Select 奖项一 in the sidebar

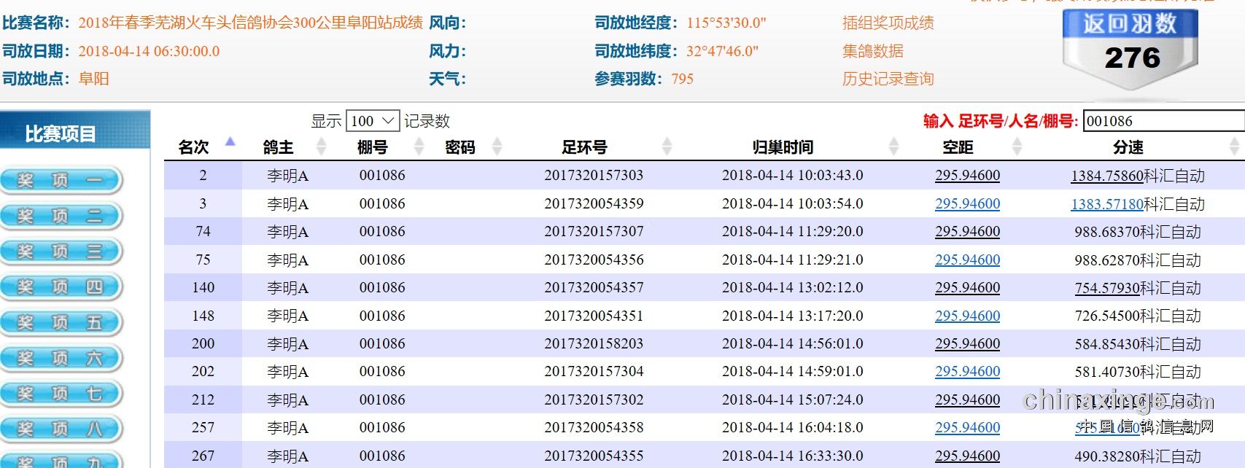point(61,180)
